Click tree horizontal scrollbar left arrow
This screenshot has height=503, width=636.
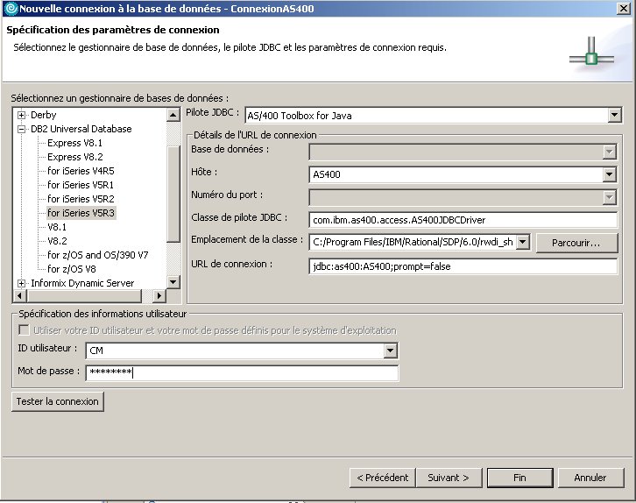pyautogui.click(x=19, y=295)
